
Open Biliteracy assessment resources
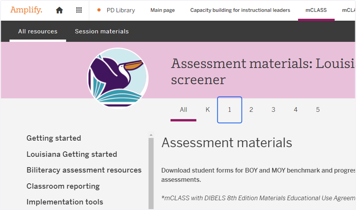84,170
